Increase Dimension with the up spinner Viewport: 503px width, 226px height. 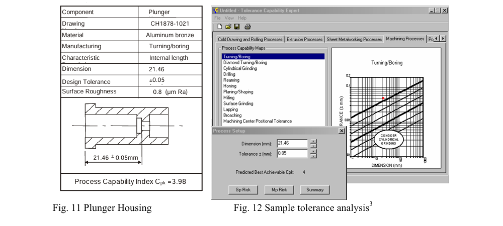point(314,141)
